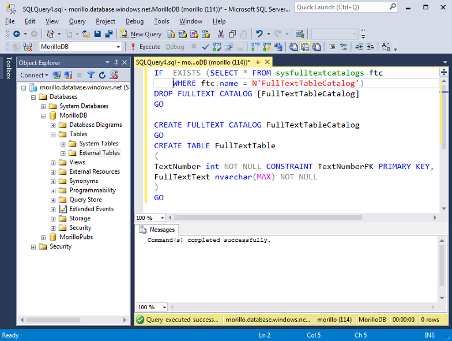
Task: Open the Query menu
Action: click(77, 21)
